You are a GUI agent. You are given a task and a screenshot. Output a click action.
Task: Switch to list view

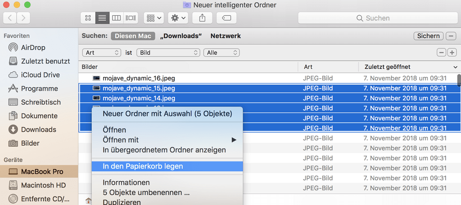102,18
